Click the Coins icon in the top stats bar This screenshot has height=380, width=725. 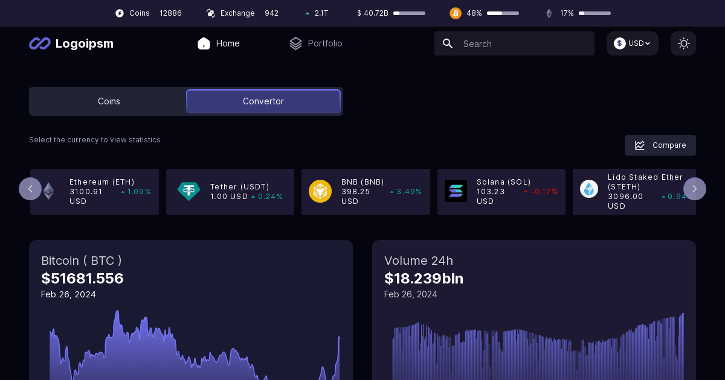pyautogui.click(x=118, y=13)
